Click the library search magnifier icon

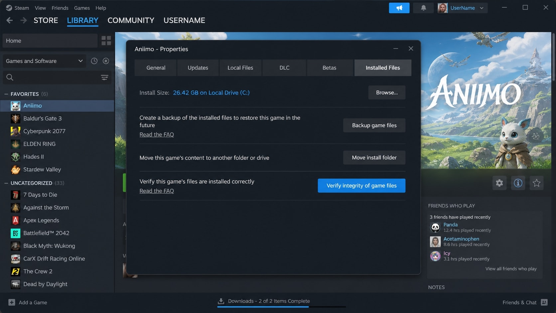coord(10,78)
